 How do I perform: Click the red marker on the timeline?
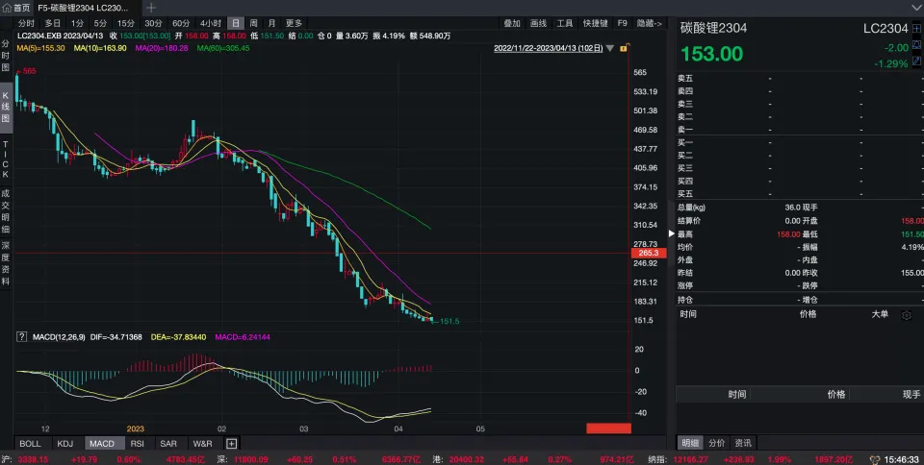[x=607, y=428]
